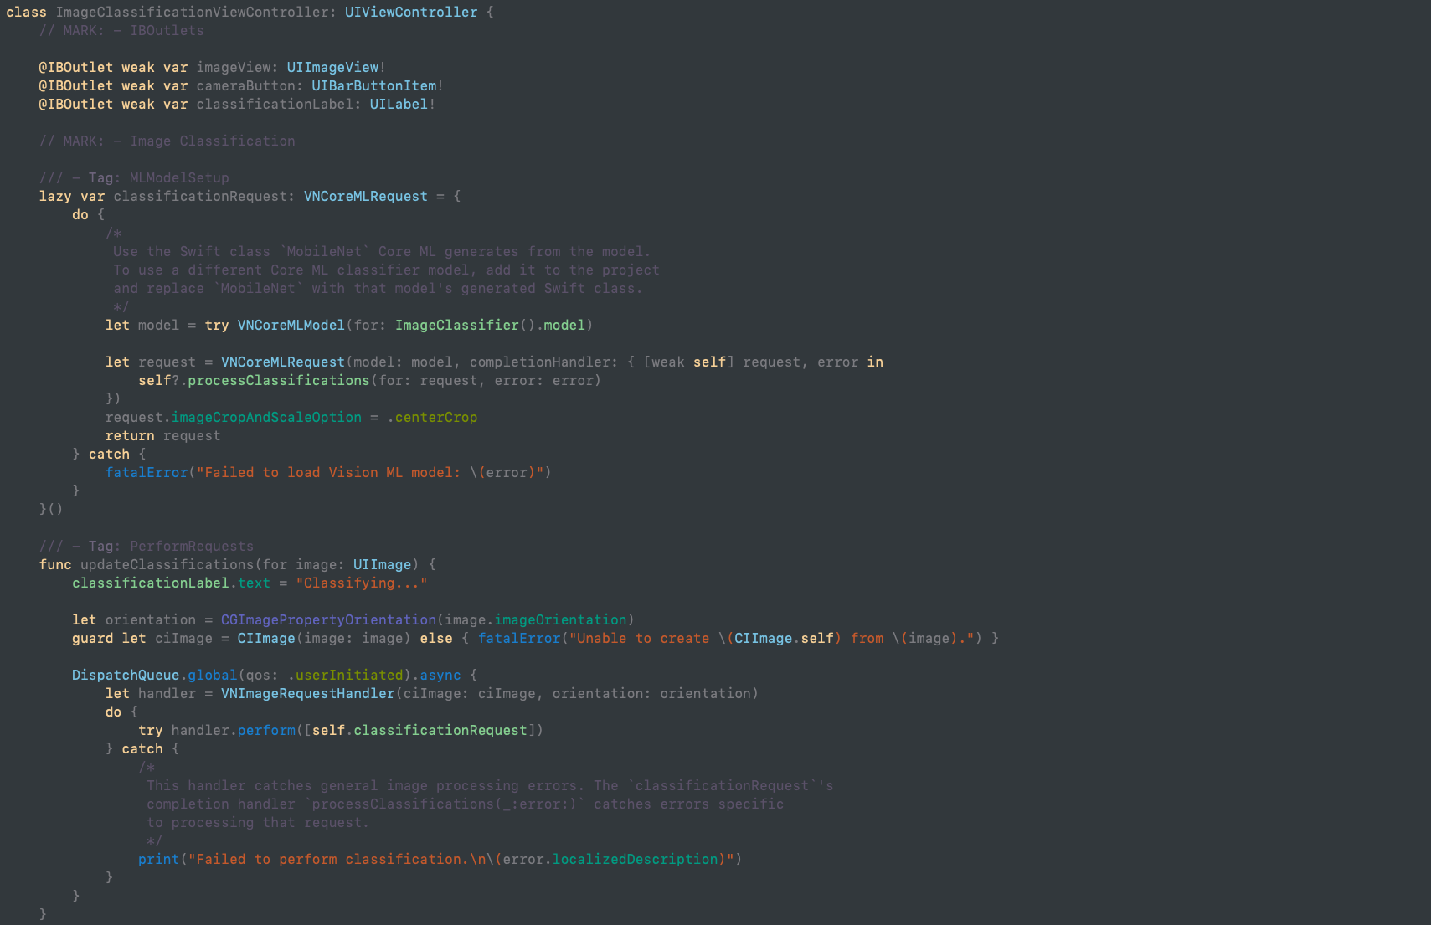Click the 'return request' statement
The width and height of the screenshot is (1431, 925).
(x=163, y=435)
